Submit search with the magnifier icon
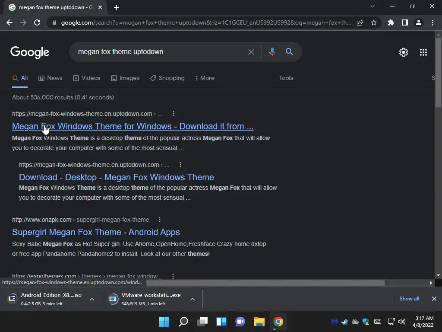Screen dimensions: 442x332 [290, 52]
